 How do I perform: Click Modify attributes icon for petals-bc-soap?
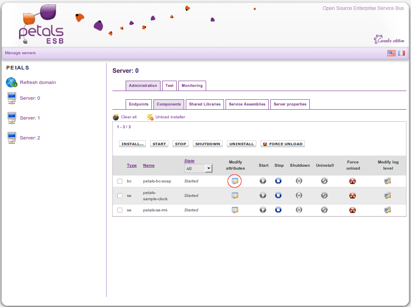235,181
